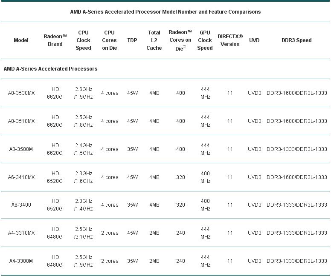Select the Model column header
The image size is (331, 276).
pos(21,40)
